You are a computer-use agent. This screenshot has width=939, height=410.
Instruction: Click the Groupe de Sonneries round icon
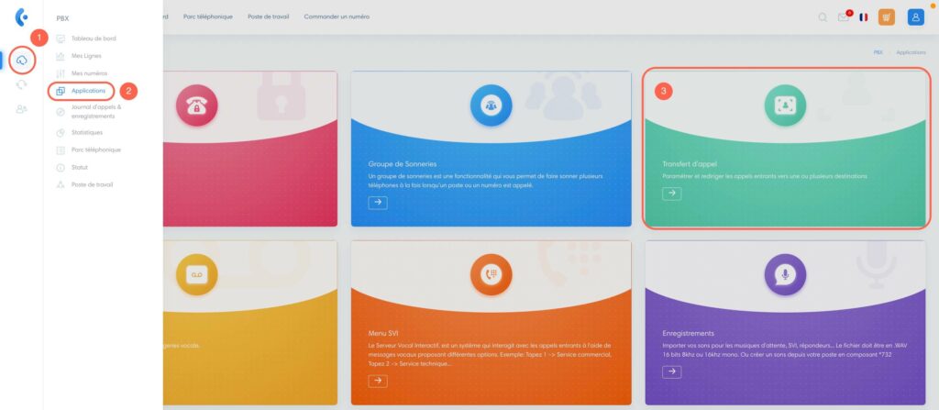pyautogui.click(x=492, y=106)
